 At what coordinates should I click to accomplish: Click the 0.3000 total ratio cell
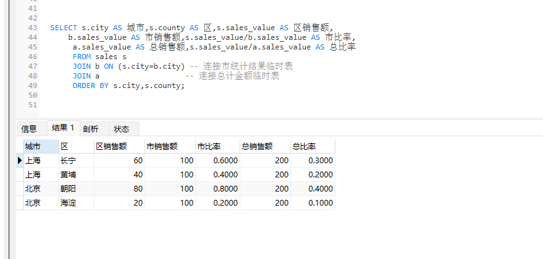pos(313,161)
